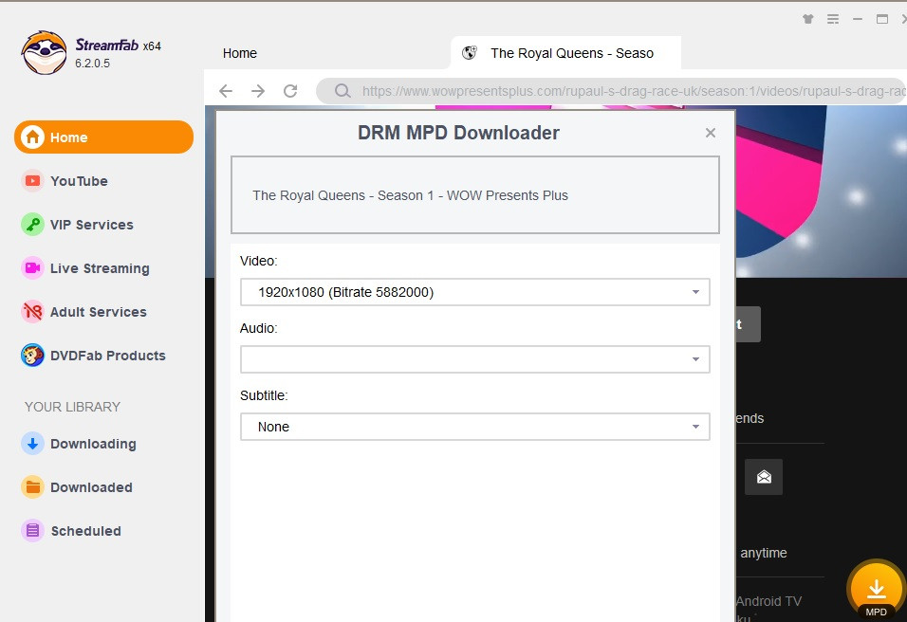Open the hamburger menu in title bar

tap(833, 19)
